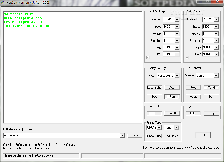Viewport: 224px width, 162px height.
Task: Choose the No Log option
Action: coord(193,113)
